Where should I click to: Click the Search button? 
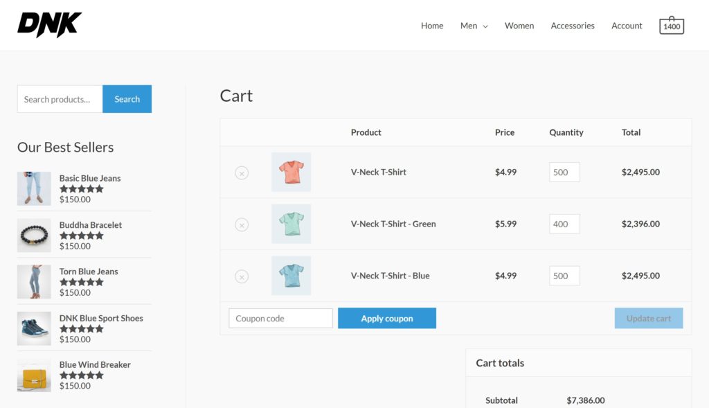click(x=127, y=99)
